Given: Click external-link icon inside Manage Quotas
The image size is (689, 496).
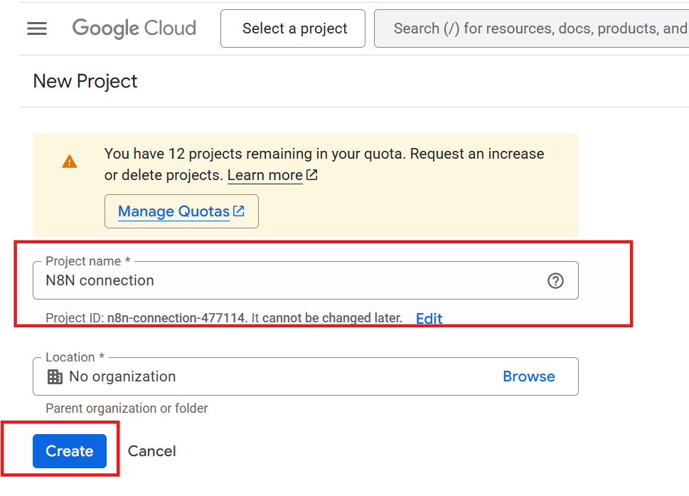Looking at the screenshot, I should 239,211.
